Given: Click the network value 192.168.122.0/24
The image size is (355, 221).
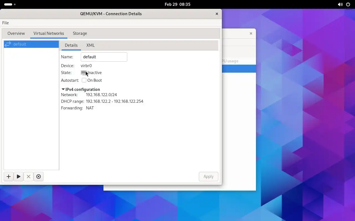Looking at the screenshot, I should coord(102,95).
